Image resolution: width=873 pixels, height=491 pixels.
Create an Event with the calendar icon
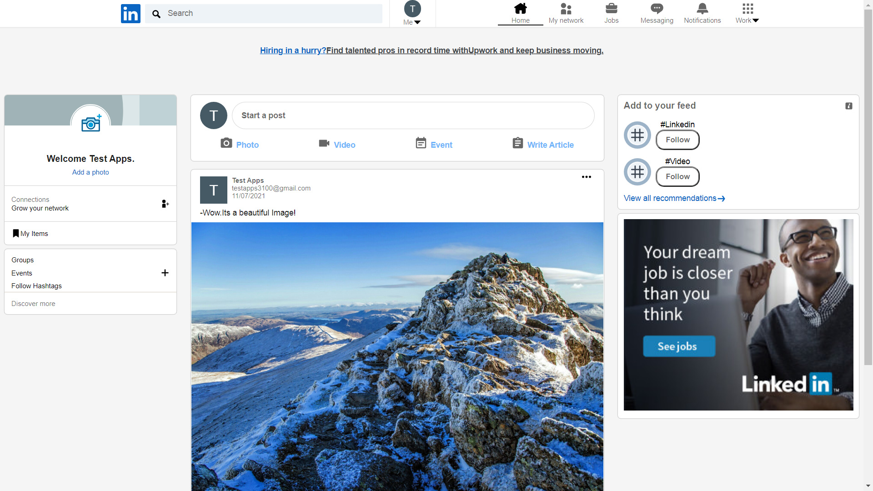click(x=421, y=143)
